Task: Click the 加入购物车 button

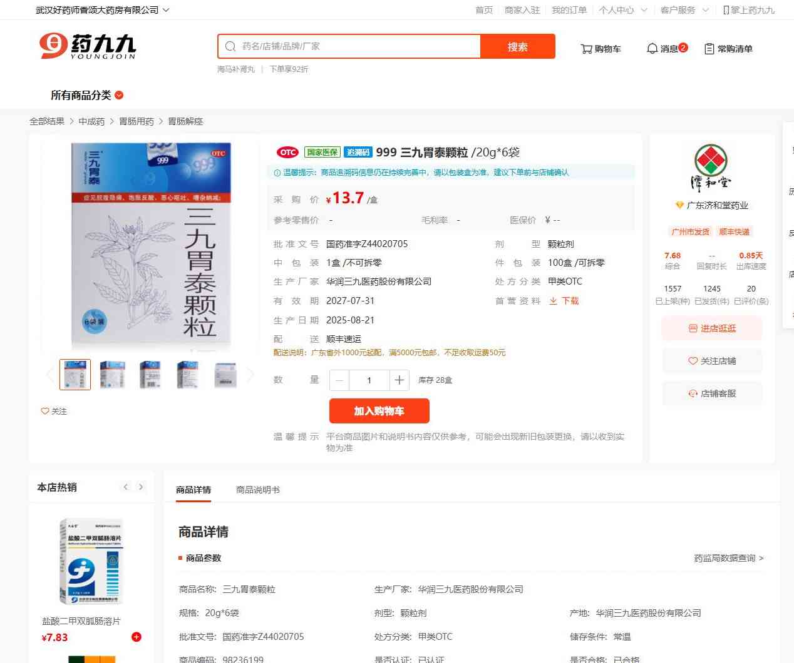Action: 379,411
